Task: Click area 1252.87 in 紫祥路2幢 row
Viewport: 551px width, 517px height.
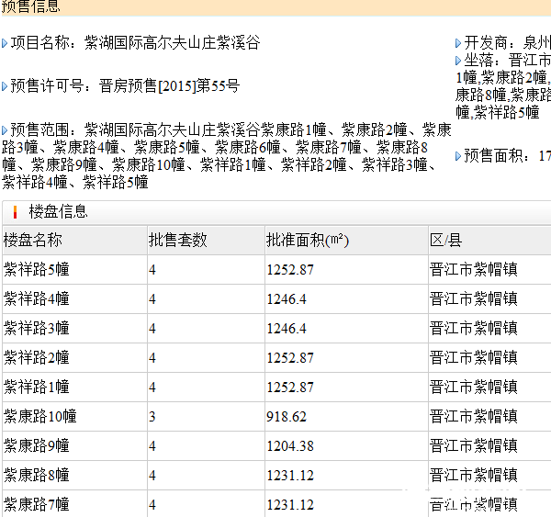Action: tap(290, 358)
